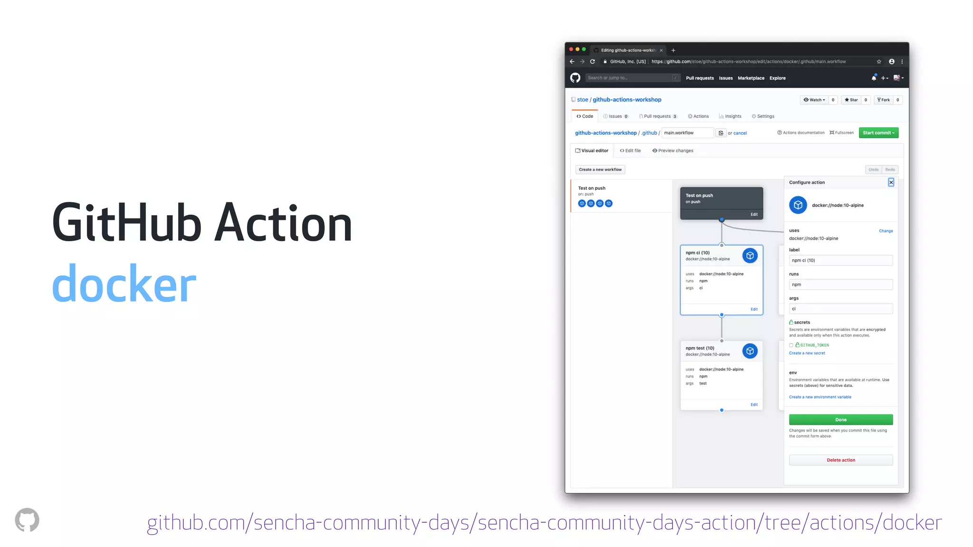
Task: Reload the page with refresh icon
Action: (592, 61)
